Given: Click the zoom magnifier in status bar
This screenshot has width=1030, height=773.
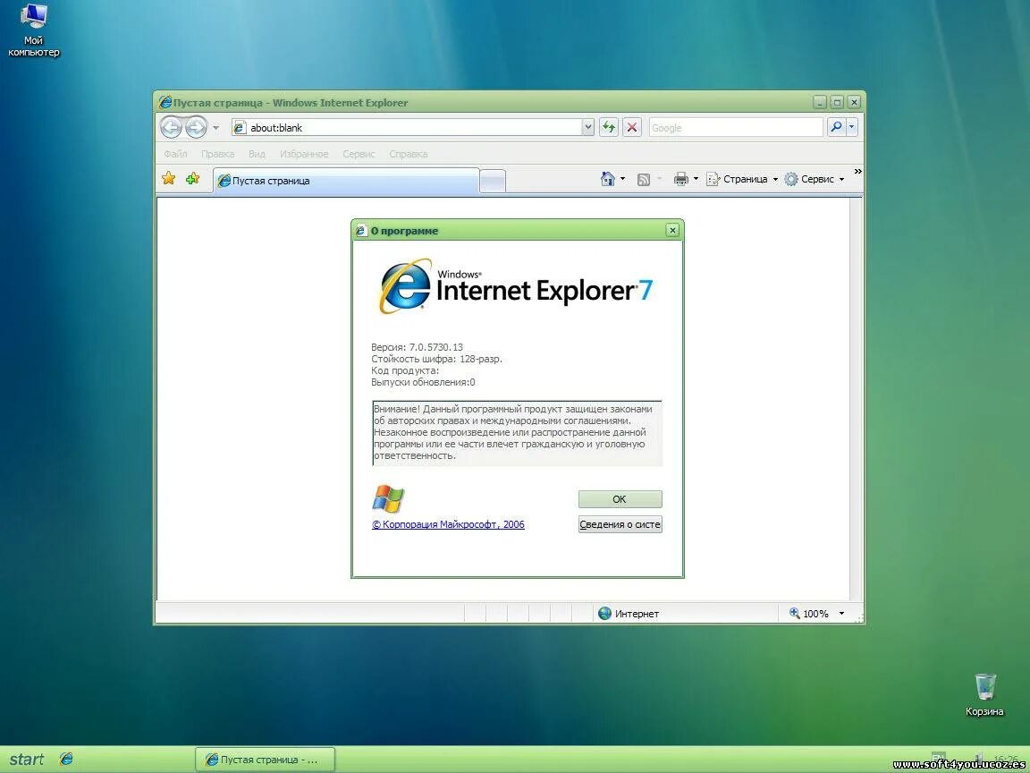Looking at the screenshot, I should point(792,613).
